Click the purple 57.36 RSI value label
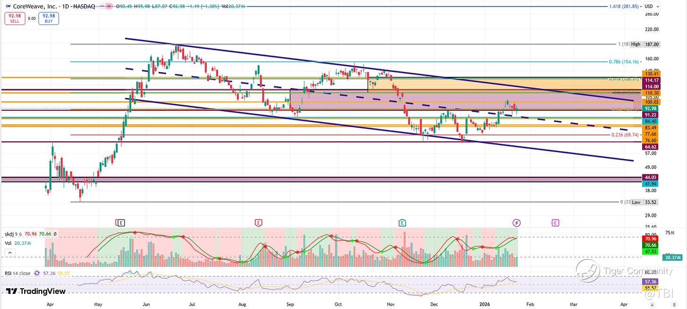 tap(651, 281)
